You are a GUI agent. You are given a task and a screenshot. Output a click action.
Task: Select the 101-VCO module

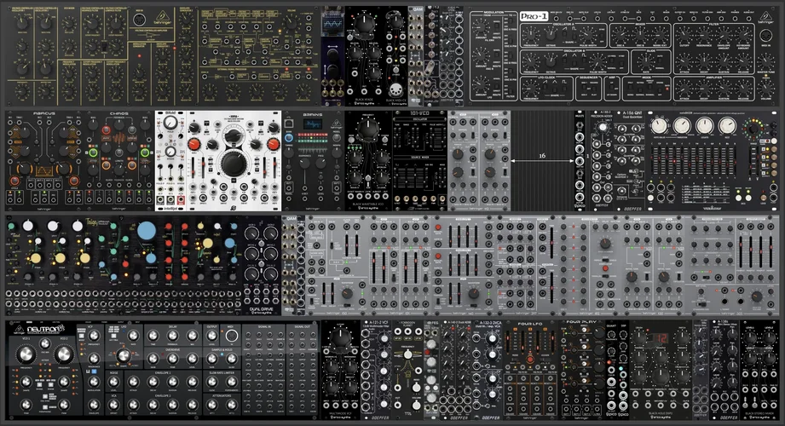pyautogui.click(x=419, y=161)
